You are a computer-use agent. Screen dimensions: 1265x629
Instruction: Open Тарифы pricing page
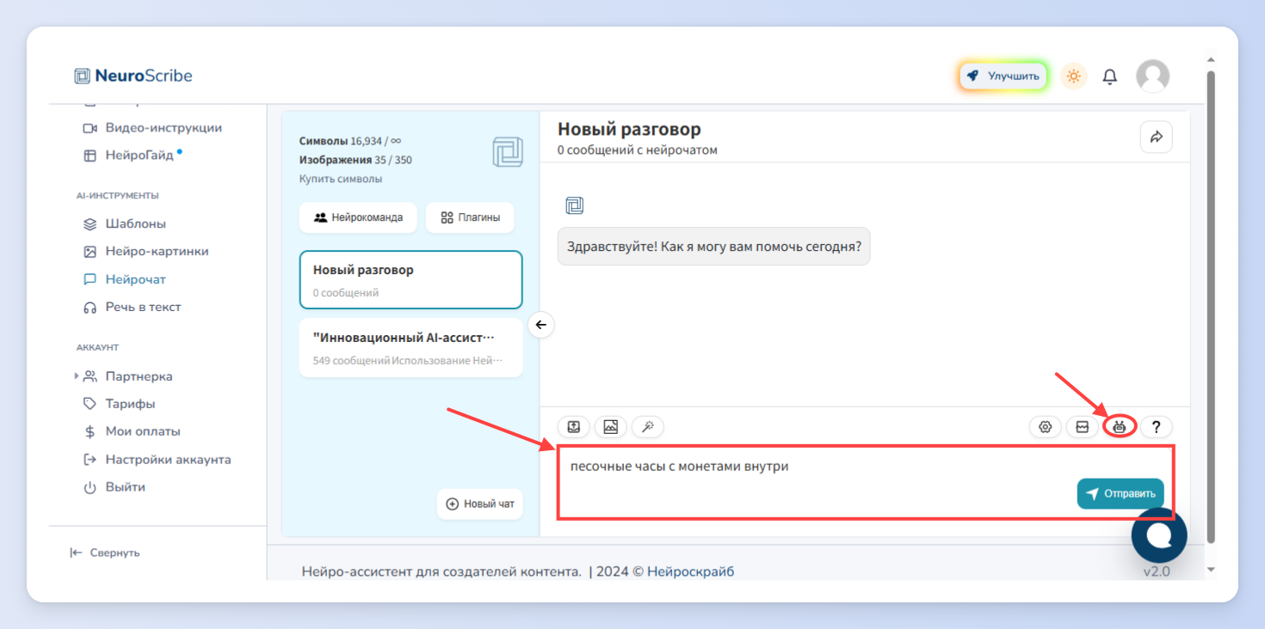pos(119,404)
